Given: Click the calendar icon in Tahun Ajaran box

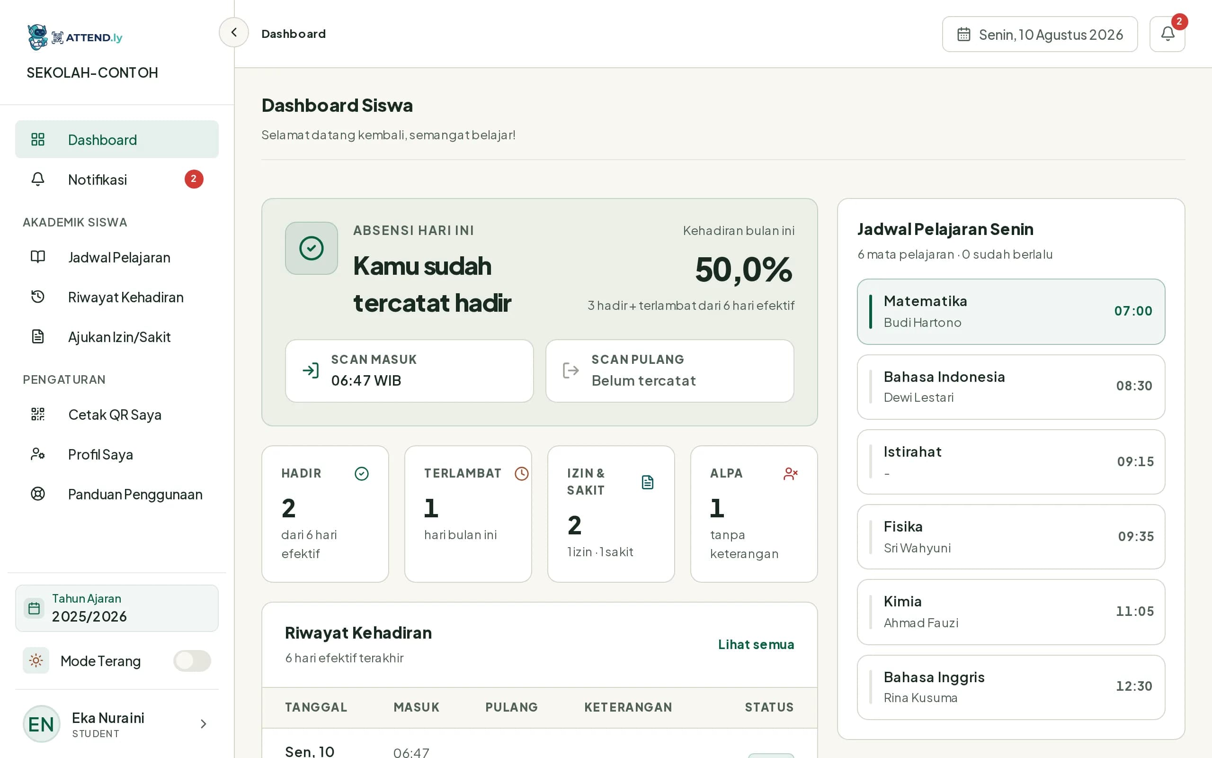Looking at the screenshot, I should point(34,608).
